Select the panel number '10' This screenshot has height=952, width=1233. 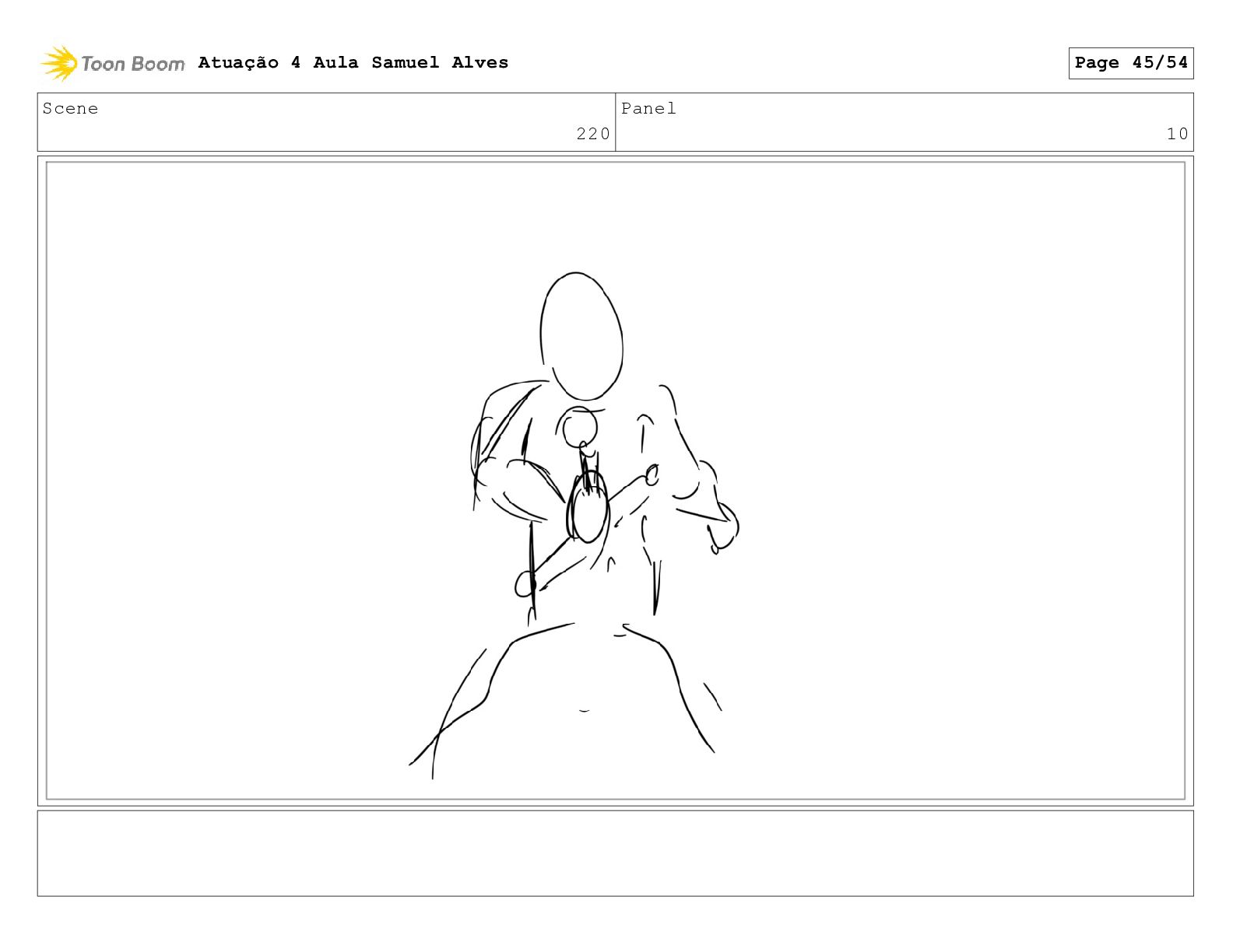click(1177, 134)
